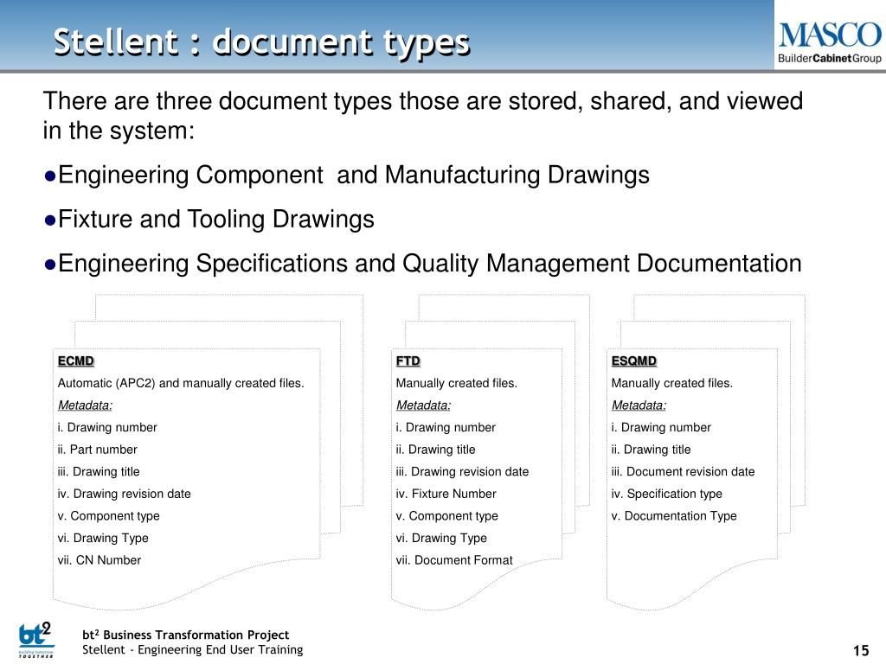
Task: Click the 'Metadata:' label in ESQMD card
Action: tap(639, 405)
